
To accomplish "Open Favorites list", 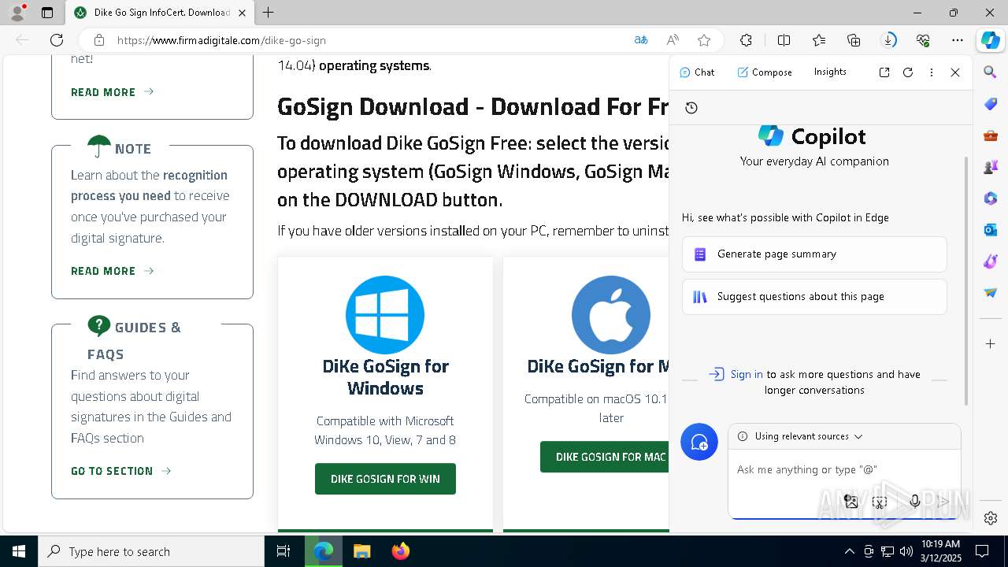I will pyautogui.click(x=819, y=40).
